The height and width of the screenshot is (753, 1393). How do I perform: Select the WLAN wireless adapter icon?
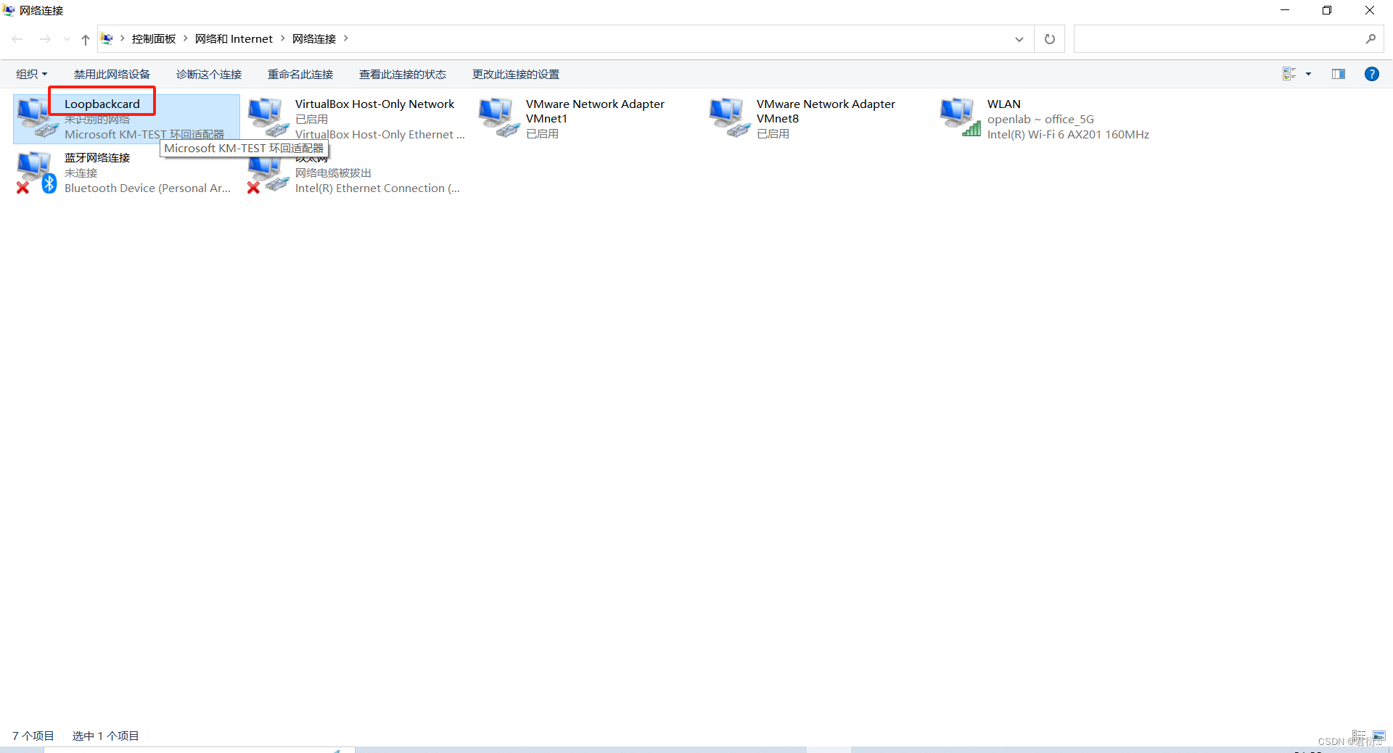point(960,117)
